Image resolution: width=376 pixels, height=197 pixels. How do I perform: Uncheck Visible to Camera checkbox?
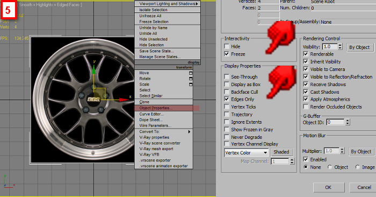pos(306,69)
